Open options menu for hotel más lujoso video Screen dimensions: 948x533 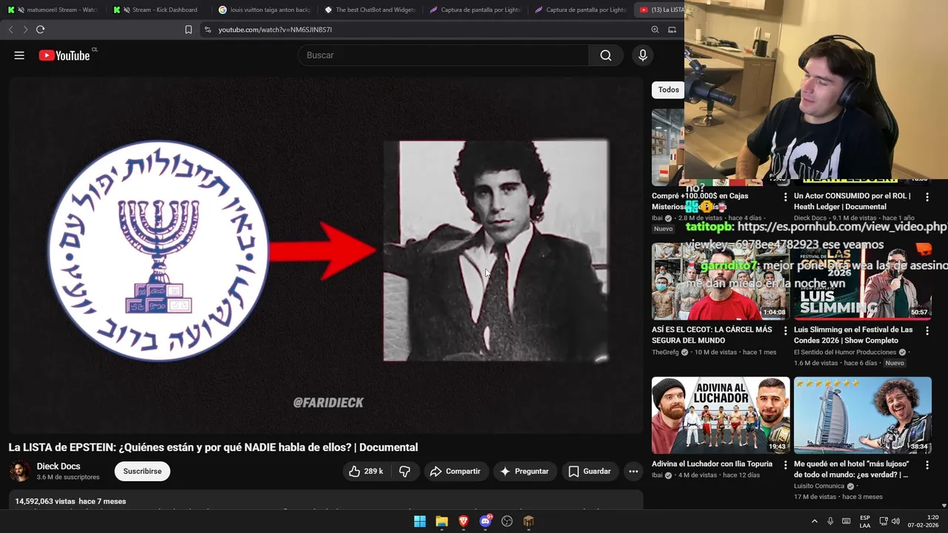pos(927,465)
